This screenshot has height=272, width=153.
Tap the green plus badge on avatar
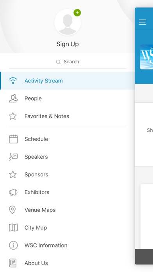pos(77,13)
